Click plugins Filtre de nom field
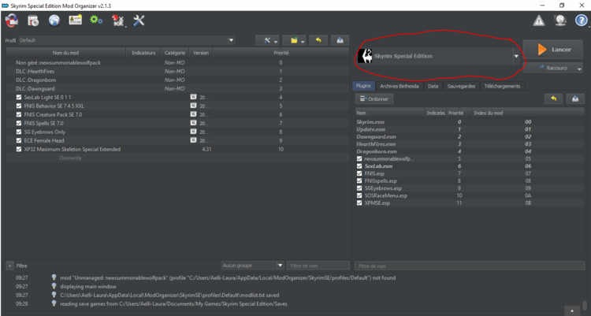The width and height of the screenshot is (591, 316). point(470,266)
